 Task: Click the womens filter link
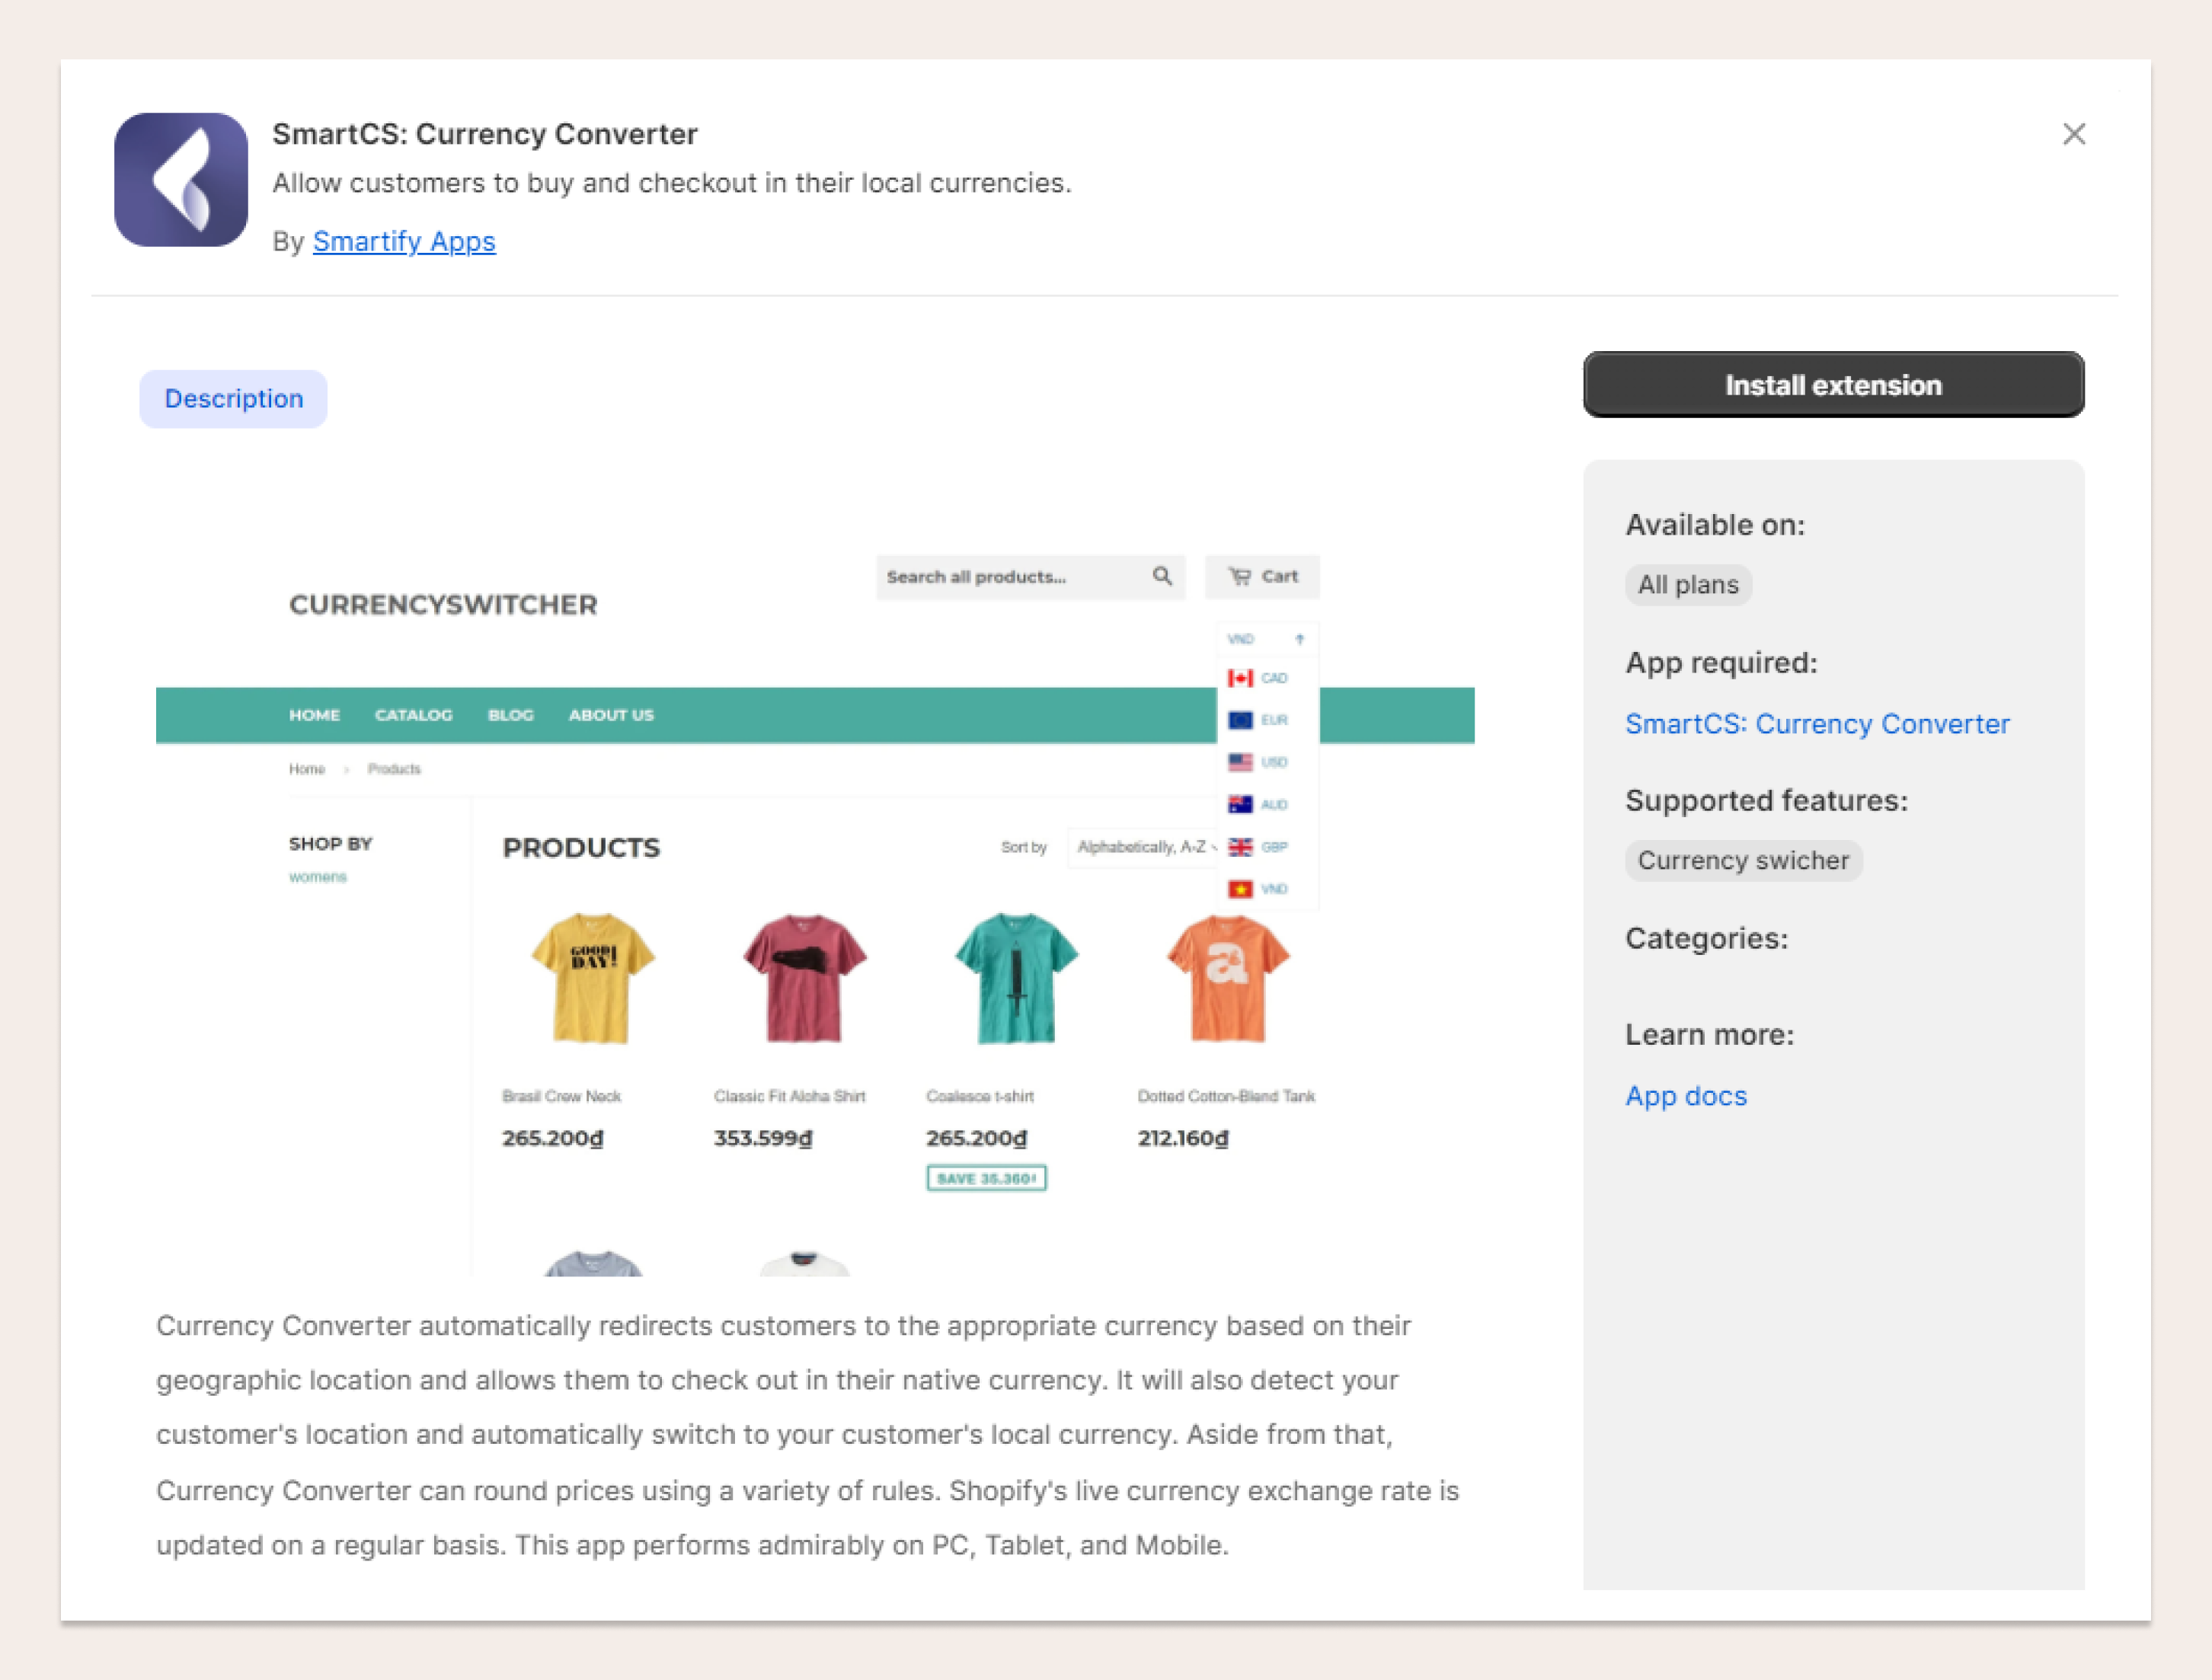318,877
